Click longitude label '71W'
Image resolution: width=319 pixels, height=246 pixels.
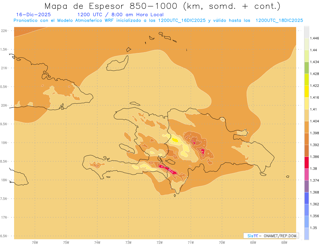tap(191, 243)
